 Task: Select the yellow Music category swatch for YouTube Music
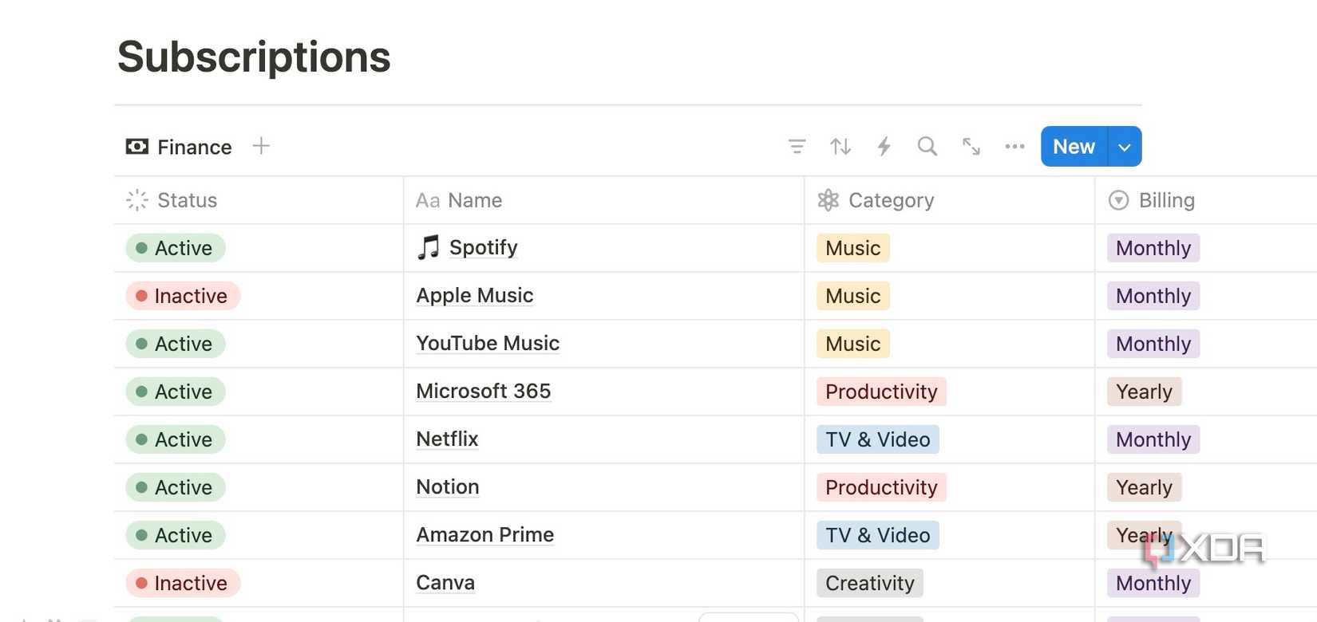click(x=852, y=344)
